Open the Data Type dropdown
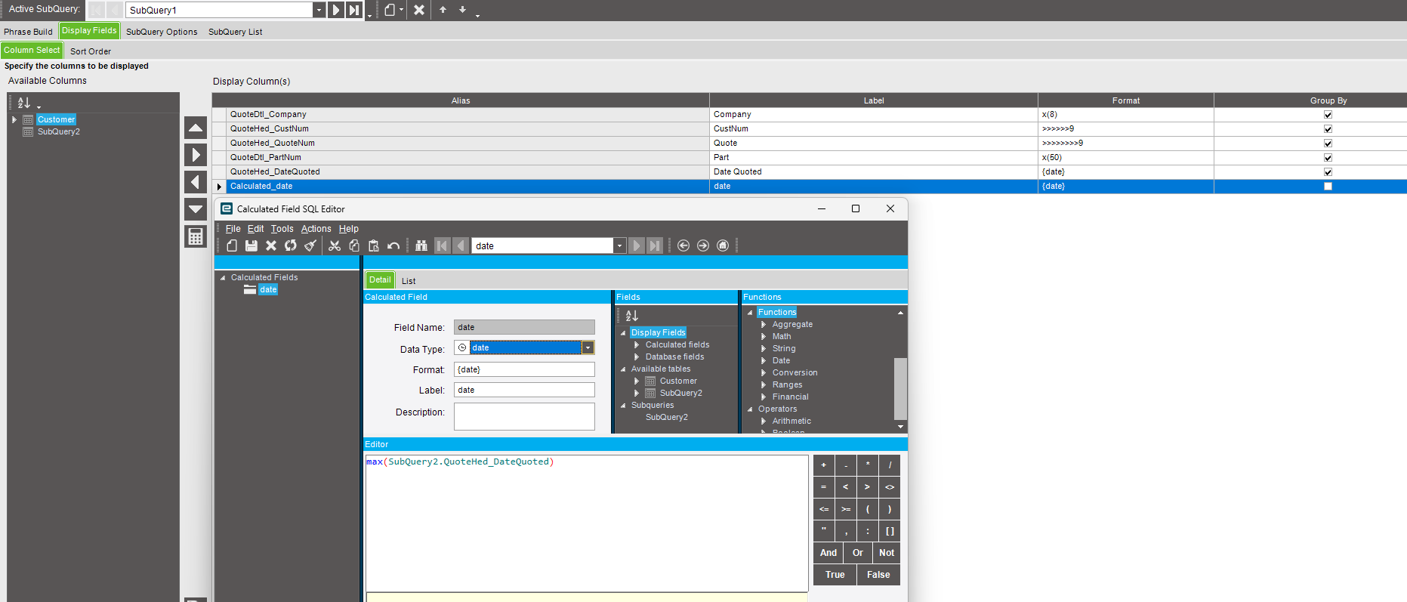Viewport: 1407px width, 602px height. click(x=588, y=347)
